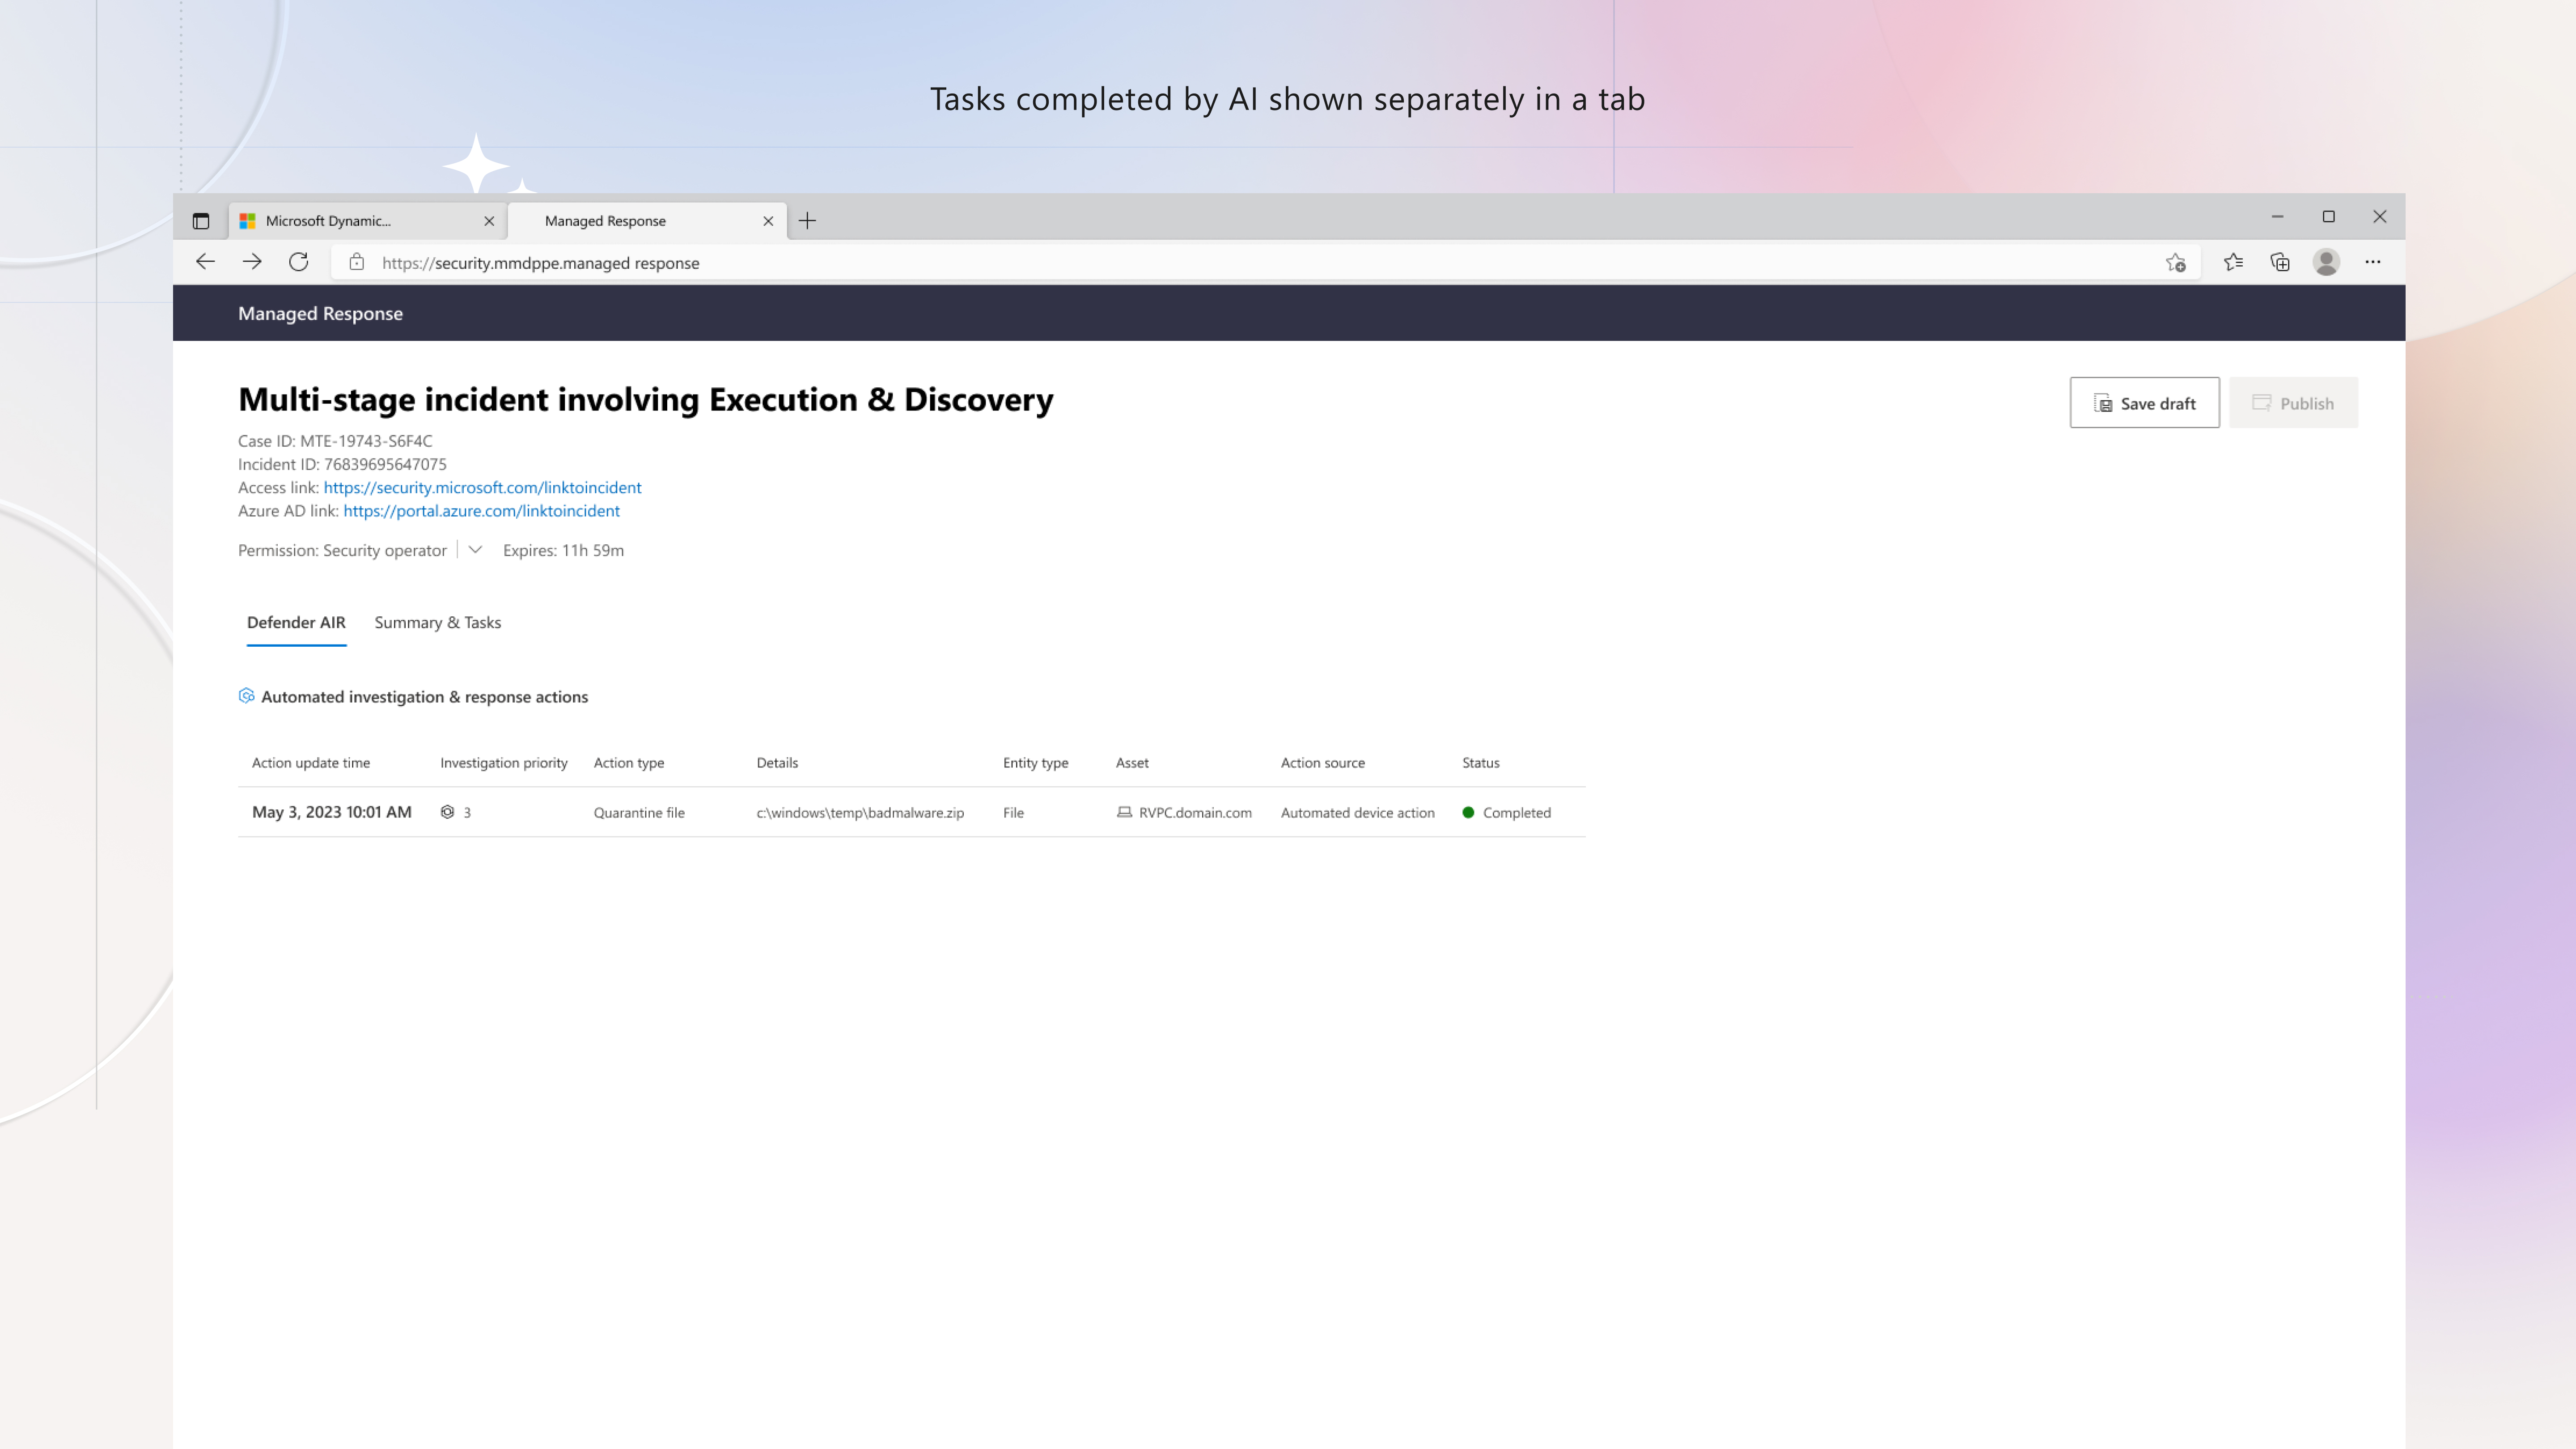Image resolution: width=2576 pixels, height=1449 pixels.
Task: Click the Multi-stage incident heading
Action: click(645, 399)
